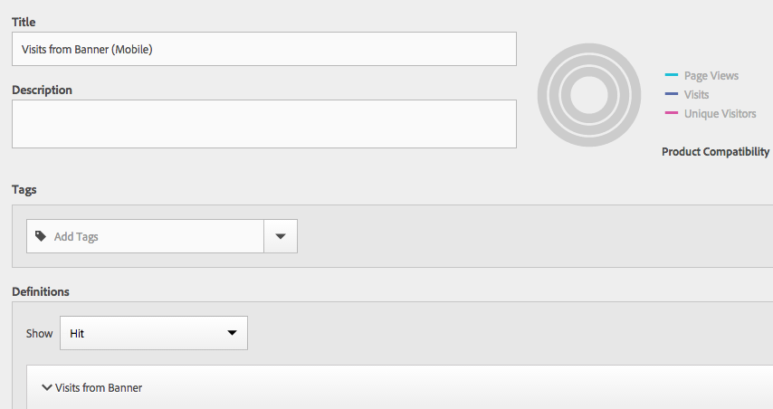The image size is (773, 409).
Task: Open the Tags dropdown arrow button
Action: pyautogui.click(x=280, y=236)
